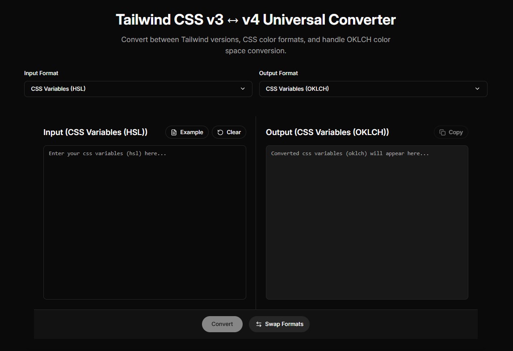Copy the converted output
Viewport: 513px width, 351px height.
point(451,132)
